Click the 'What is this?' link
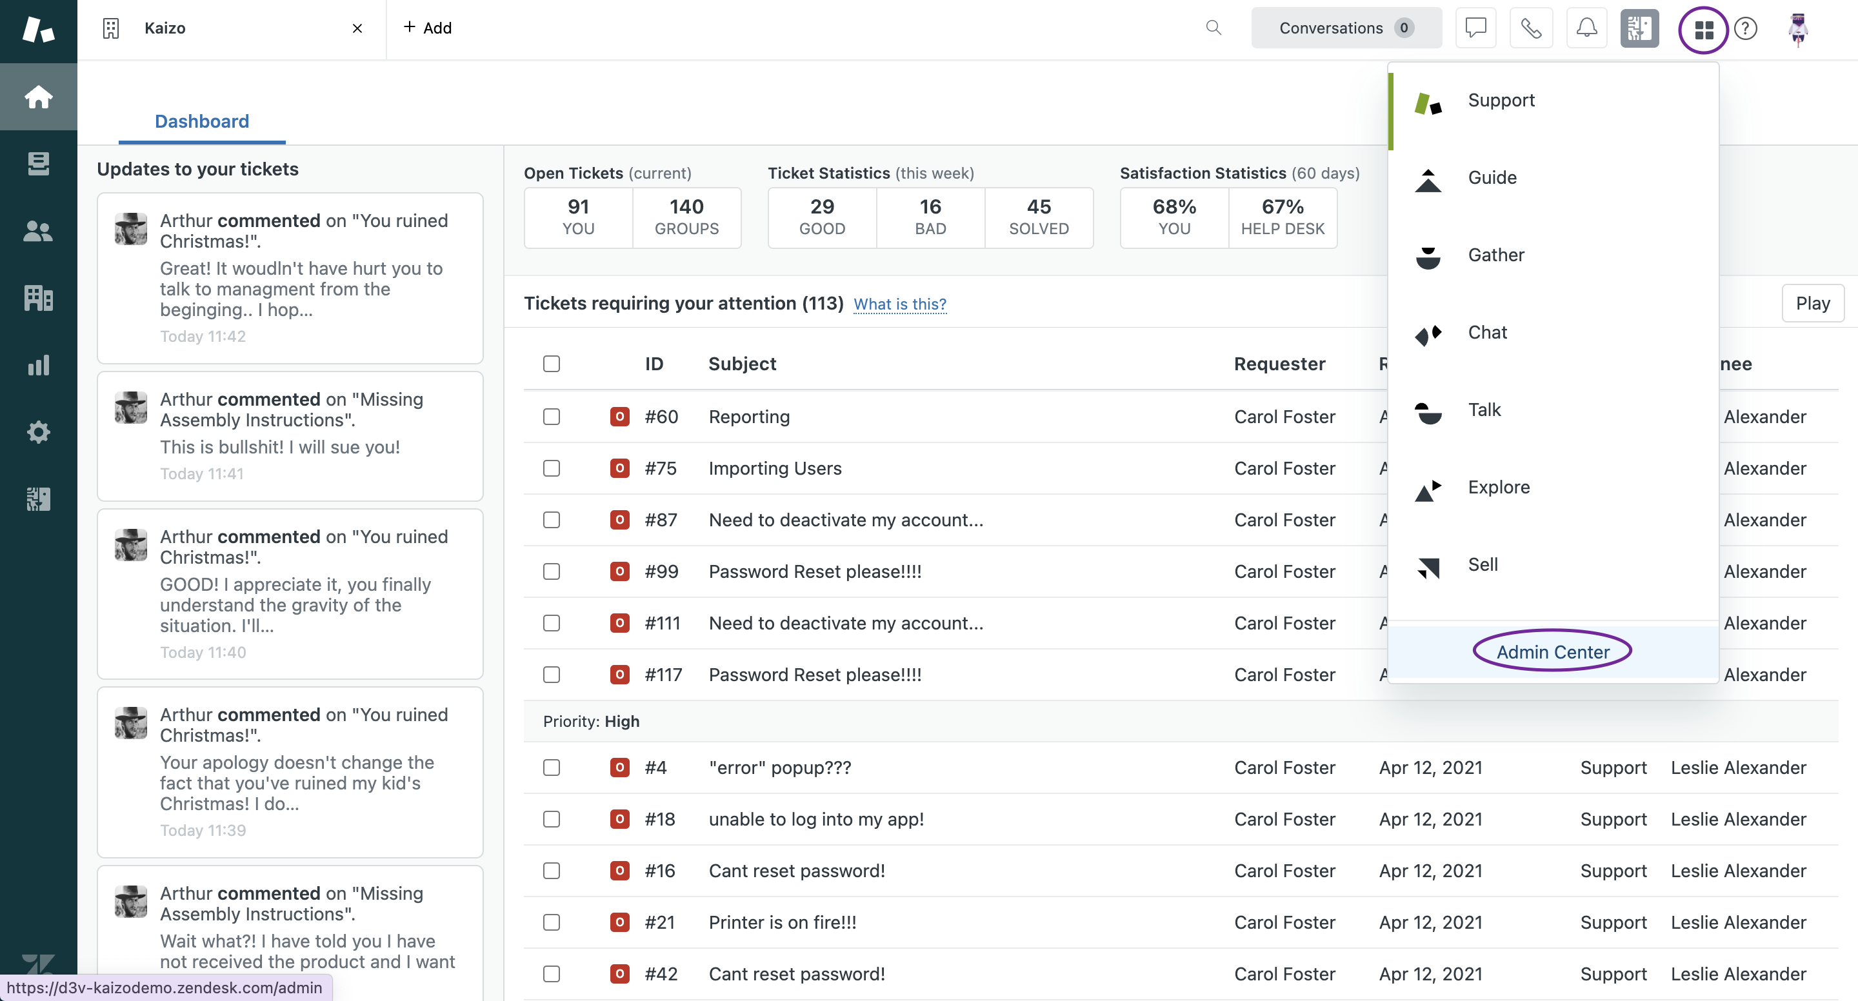The width and height of the screenshot is (1858, 1001). pyautogui.click(x=899, y=304)
